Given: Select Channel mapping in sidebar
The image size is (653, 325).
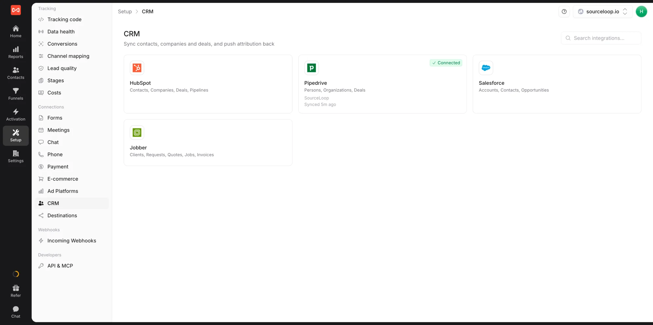Looking at the screenshot, I should click(x=72, y=56).
